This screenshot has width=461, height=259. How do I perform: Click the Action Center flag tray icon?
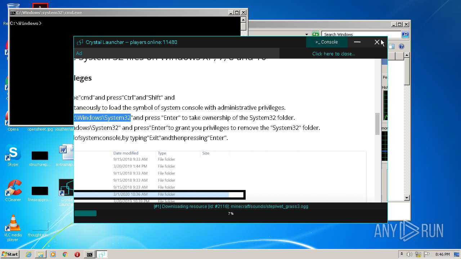coord(426,254)
